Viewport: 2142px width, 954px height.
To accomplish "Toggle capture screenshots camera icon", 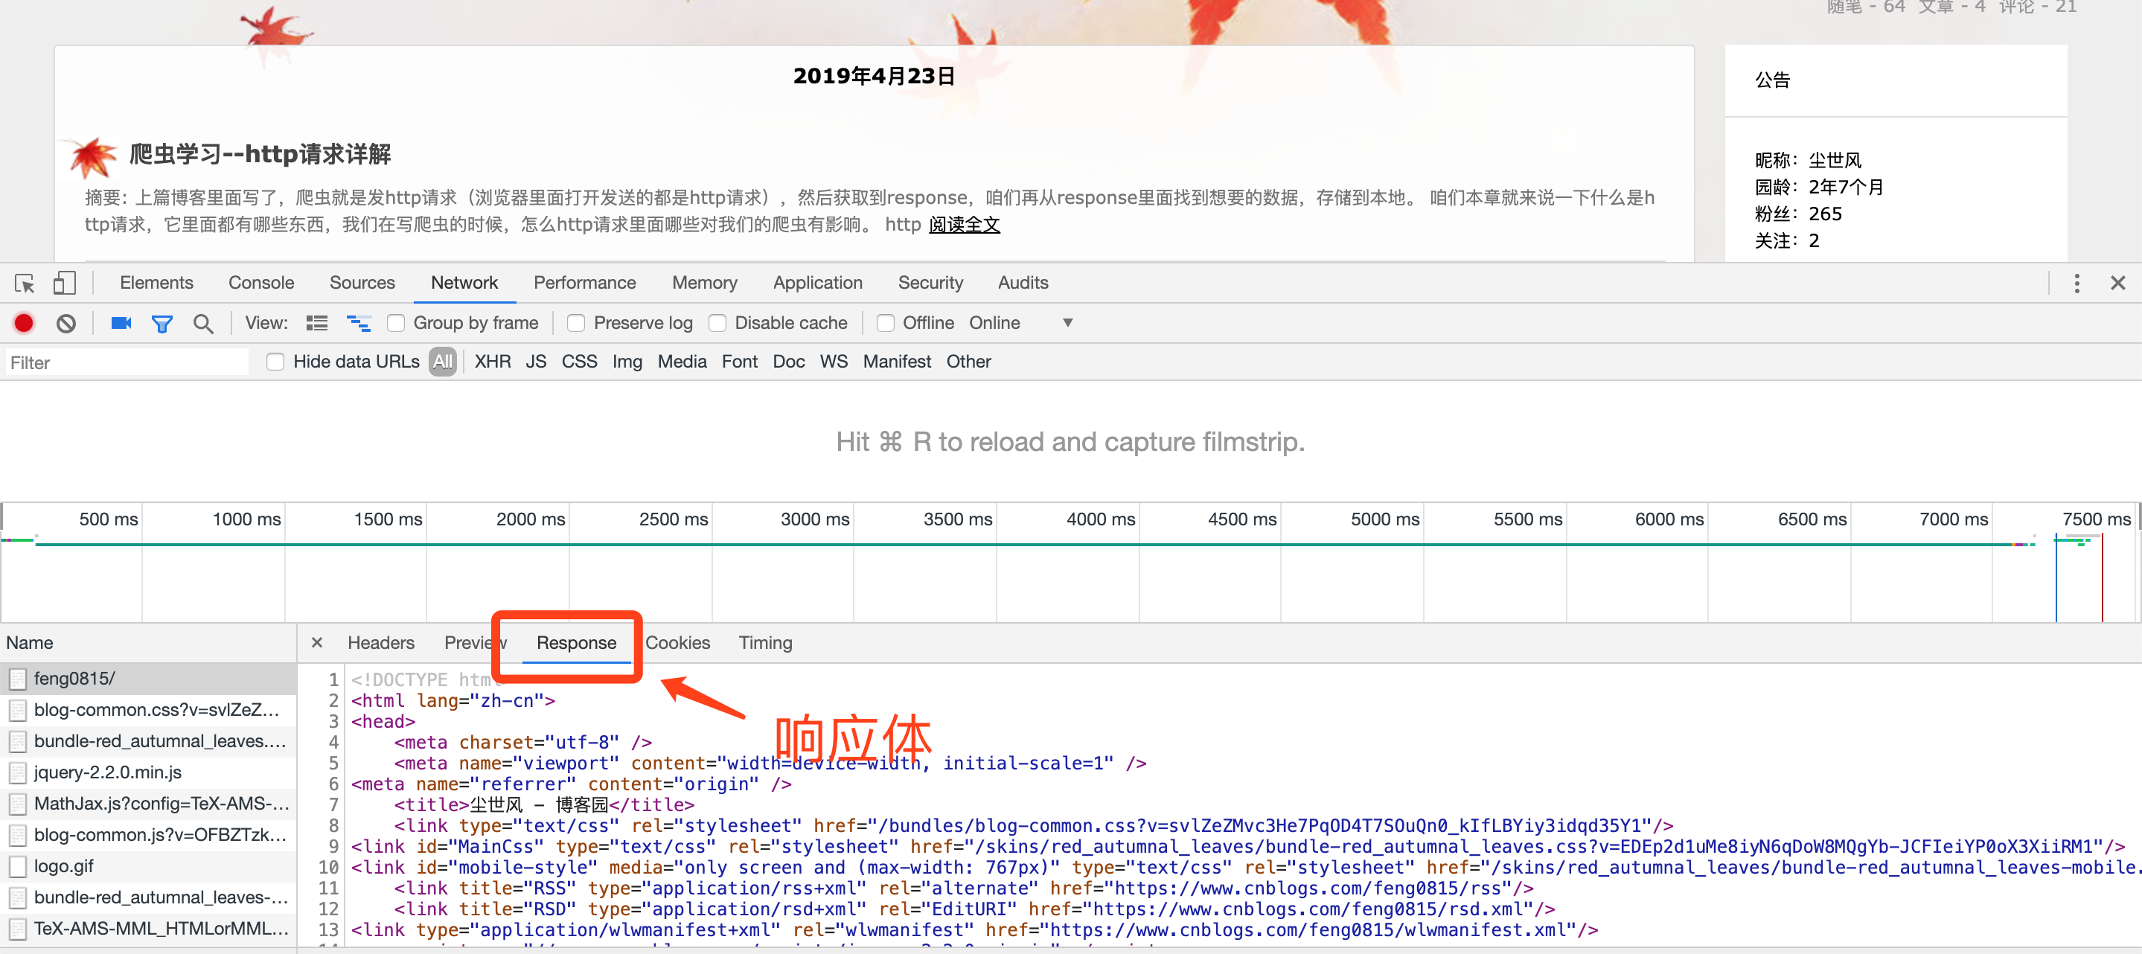I will [x=121, y=323].
